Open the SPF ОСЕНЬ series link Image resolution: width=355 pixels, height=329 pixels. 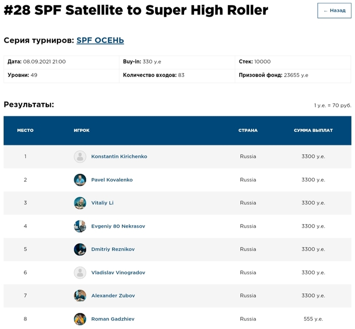[100, 40]
